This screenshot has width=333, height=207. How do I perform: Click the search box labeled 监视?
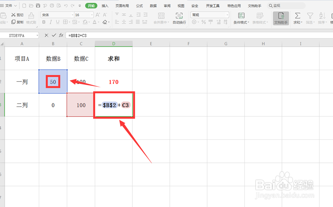[x=286, y=6]
